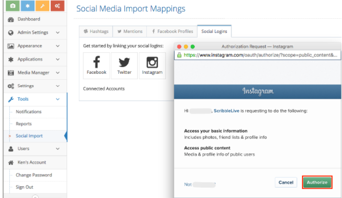
Task: Link a Facebook social login
Action: tap(97, 66)
